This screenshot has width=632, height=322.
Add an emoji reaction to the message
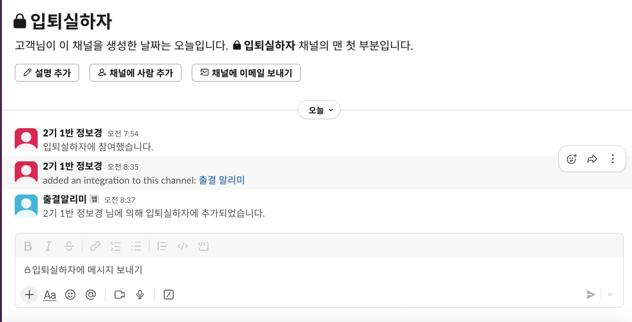click(x=572, y=159)
